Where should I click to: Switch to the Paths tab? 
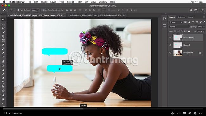click(x=190, y=17)
